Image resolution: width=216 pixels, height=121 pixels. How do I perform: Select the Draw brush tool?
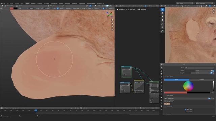coord(162,10)
